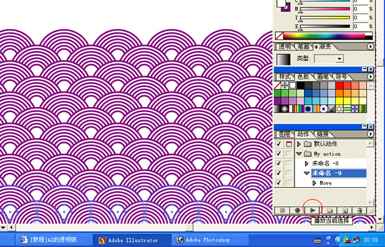Switch to the 图层 tab

point(285,134)
